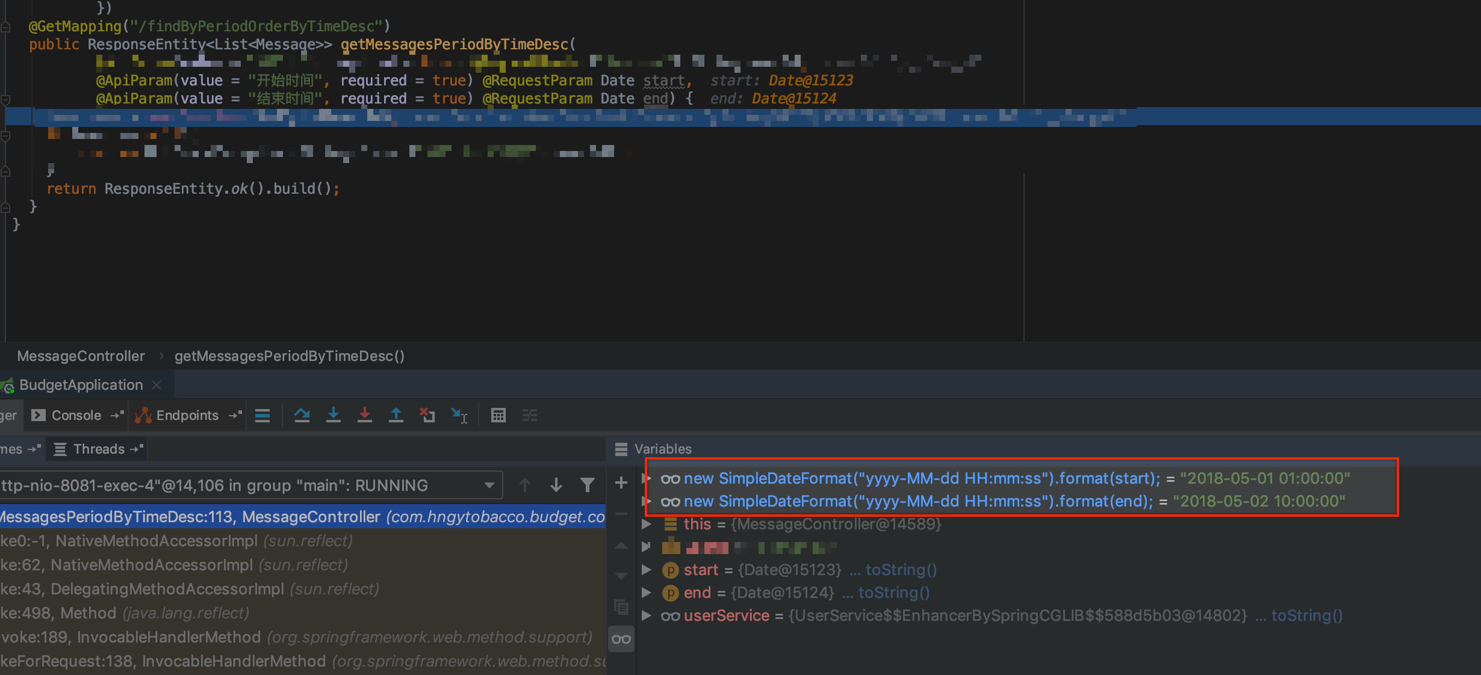Image resolution: width=1481 pixels, height=675 pixels.
Task: Click the Step Over debugger icon
Action: [302, 415]
